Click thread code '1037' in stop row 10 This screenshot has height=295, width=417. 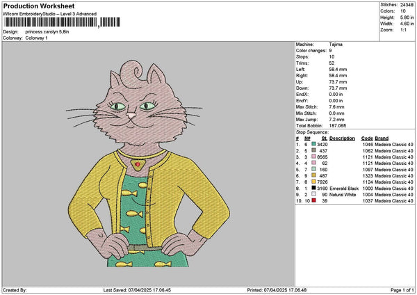368,201
